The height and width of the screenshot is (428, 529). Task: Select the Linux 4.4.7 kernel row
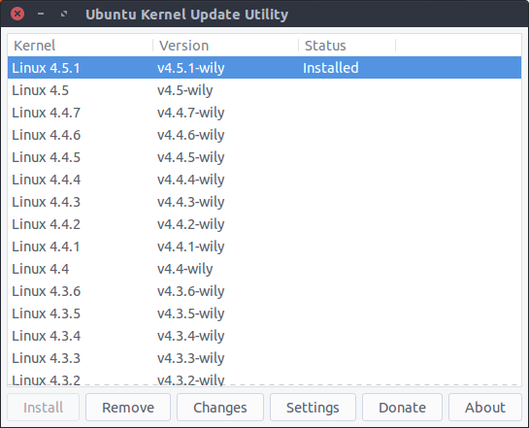click(264, 113)
